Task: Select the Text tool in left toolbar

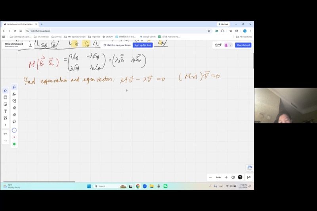Action: 6,111
